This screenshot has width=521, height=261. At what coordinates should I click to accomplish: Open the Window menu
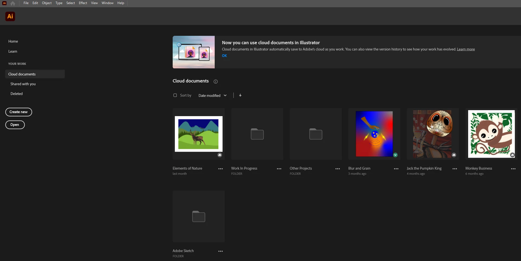tap(108, 3)
